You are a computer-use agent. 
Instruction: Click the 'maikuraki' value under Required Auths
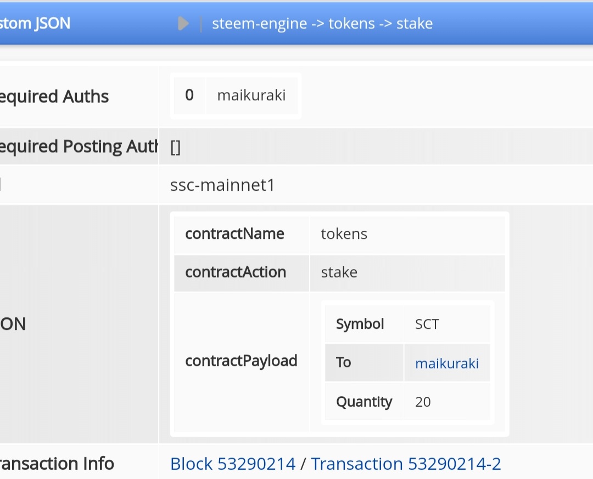coord(251,95)
